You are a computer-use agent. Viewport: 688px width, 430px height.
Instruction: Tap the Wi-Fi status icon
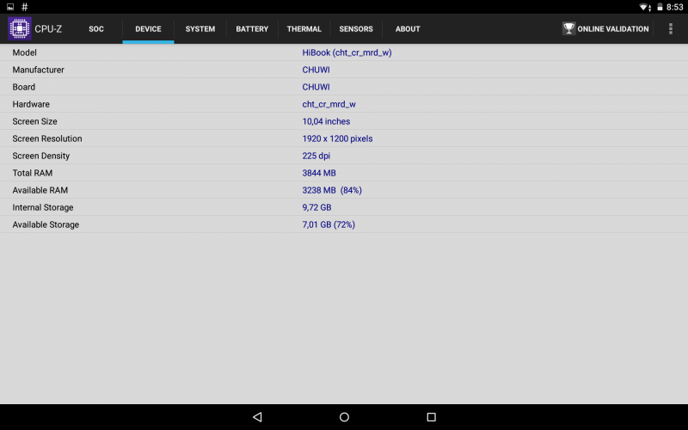click(644, 7)
